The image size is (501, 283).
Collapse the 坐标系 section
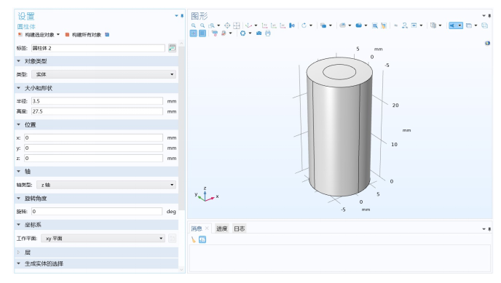click(x=18, y=225)
